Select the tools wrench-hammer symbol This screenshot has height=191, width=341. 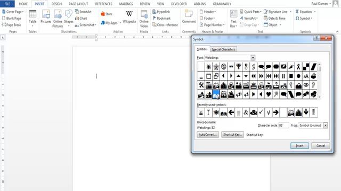click(x=201, y=85)
